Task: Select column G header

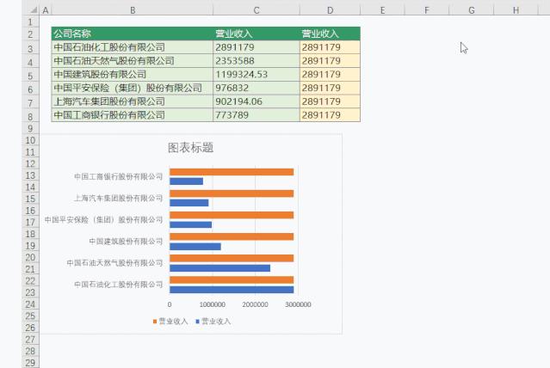Action: (x=472, y=10)
